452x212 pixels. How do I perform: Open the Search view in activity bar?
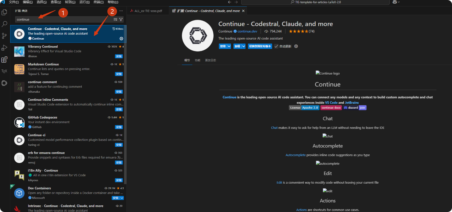[x=4, y=24]
